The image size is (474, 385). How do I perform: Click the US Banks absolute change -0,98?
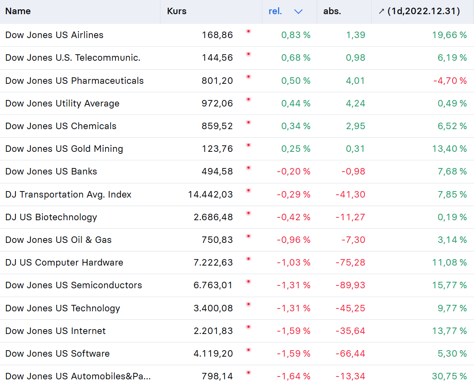[x=353, y=171]
